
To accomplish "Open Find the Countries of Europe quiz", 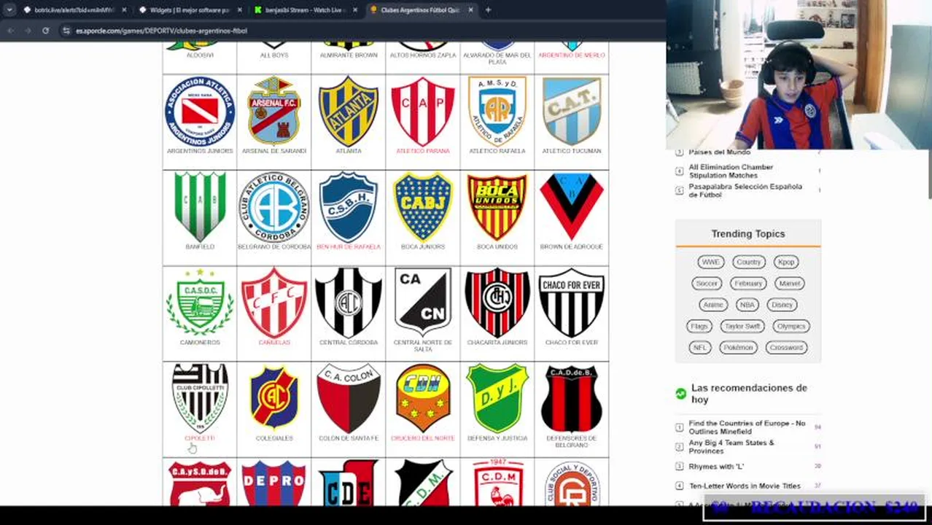I will [x=747, y=427].
